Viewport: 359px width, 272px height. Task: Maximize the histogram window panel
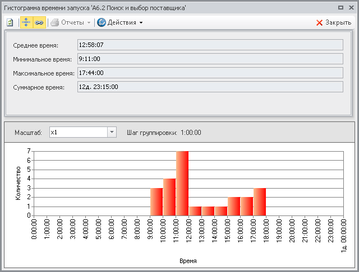(341, 8)
